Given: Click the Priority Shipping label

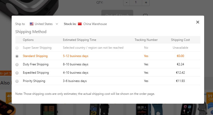Looking at the screenshot, I should (x=34, y=81).
